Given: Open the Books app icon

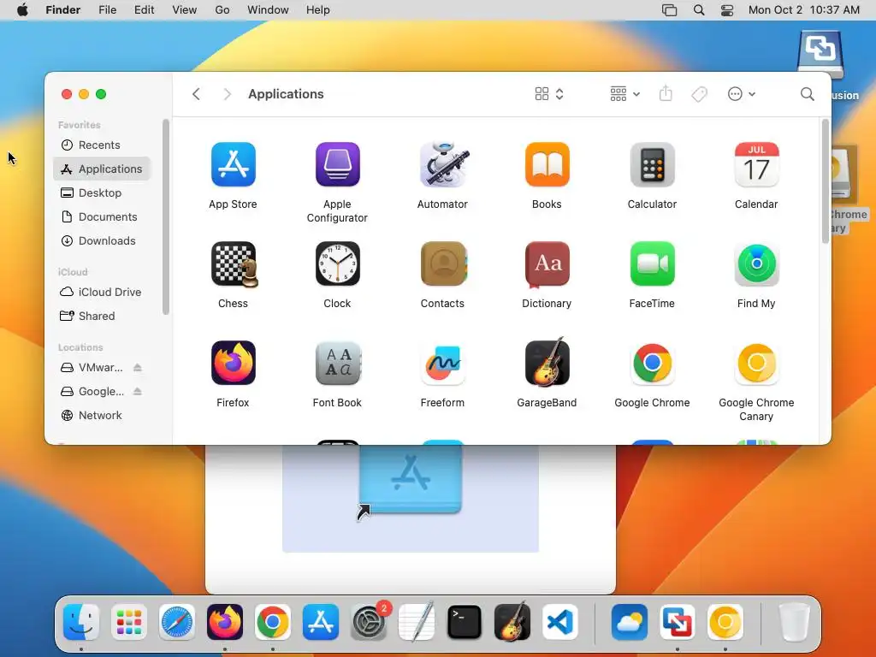Looking at the screenshot, I should [547, 164].
